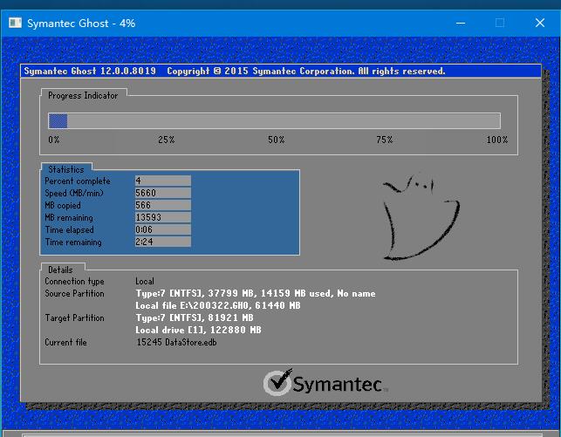Click target partition text 81921 MB line
The height and width of the screenshot is (437, 561).
click(x=195, y=318)
